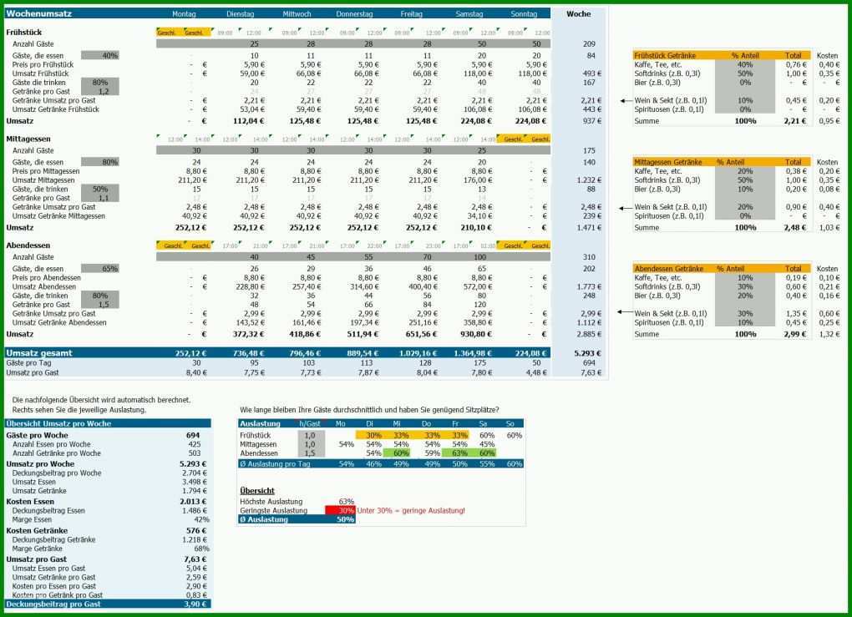Edit the 1,2 Getränke pro Gast cell

[x=100, y=91]
